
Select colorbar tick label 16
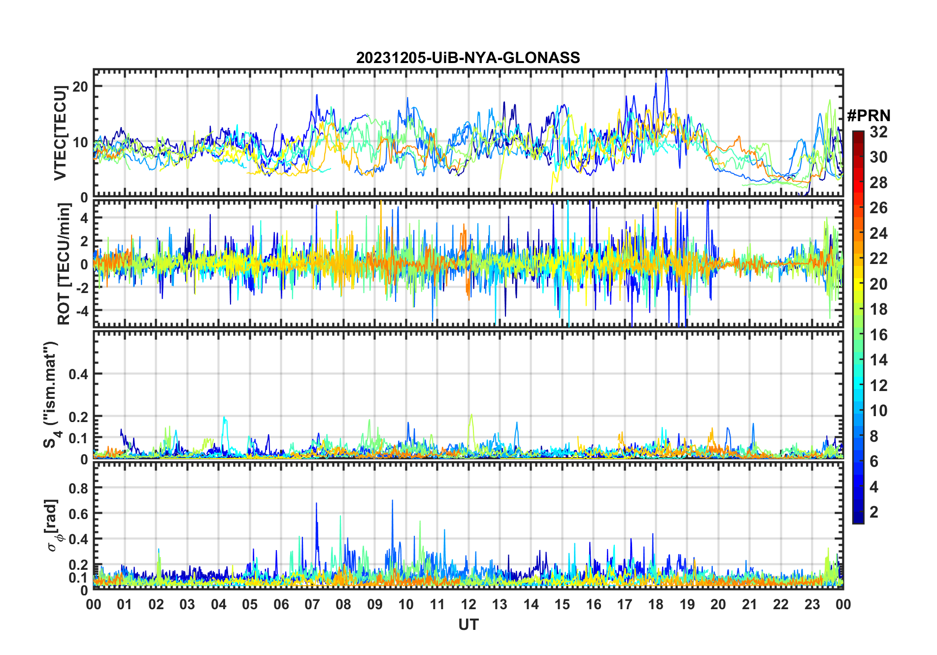point(878,335)
